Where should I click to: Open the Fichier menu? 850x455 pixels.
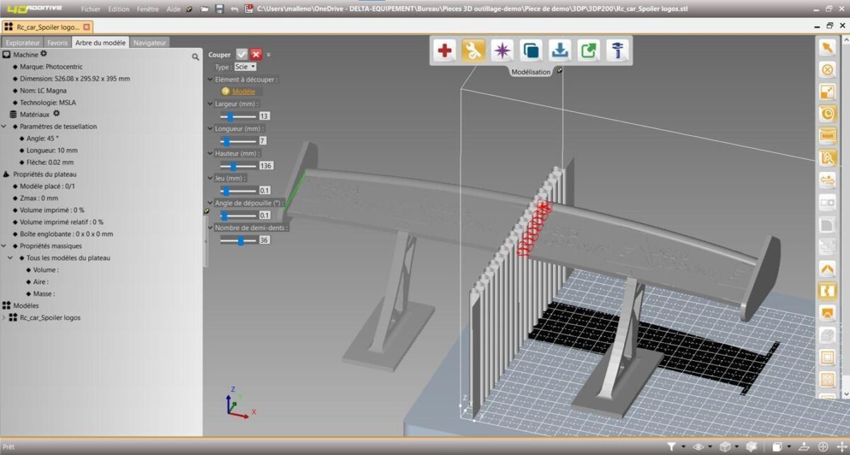click(91, 9)
